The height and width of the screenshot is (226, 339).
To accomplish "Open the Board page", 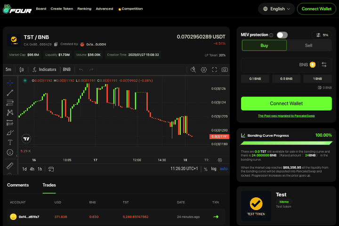I will coord(41,8).
